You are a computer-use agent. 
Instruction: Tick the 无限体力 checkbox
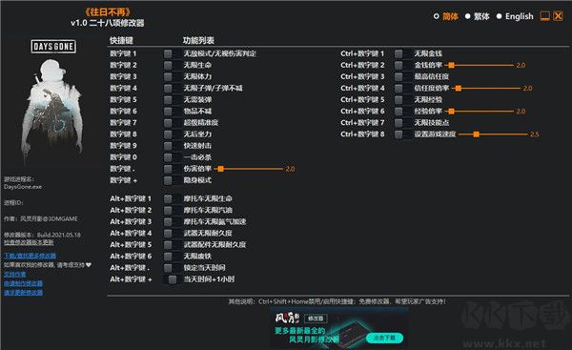(x=168, y=76)
